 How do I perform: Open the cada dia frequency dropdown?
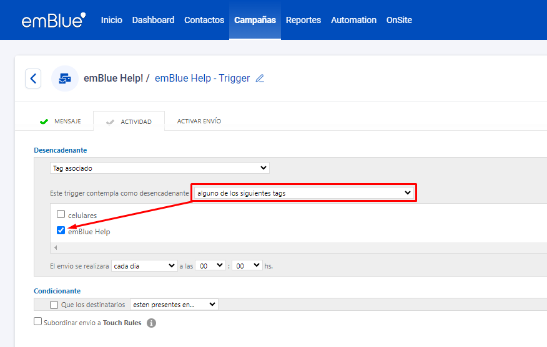pyautogui.click(x=144, y=266)
